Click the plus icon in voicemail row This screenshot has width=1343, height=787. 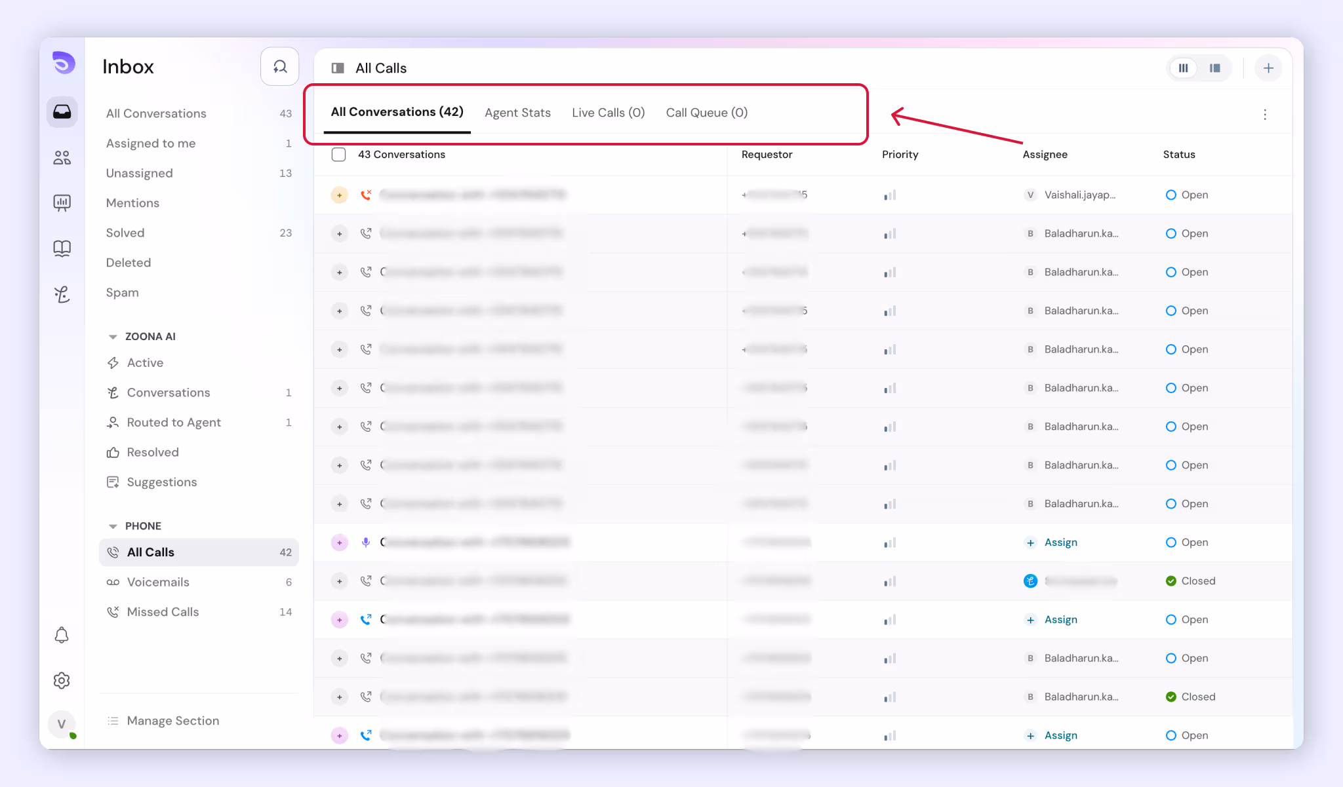(x=339, y=543)
